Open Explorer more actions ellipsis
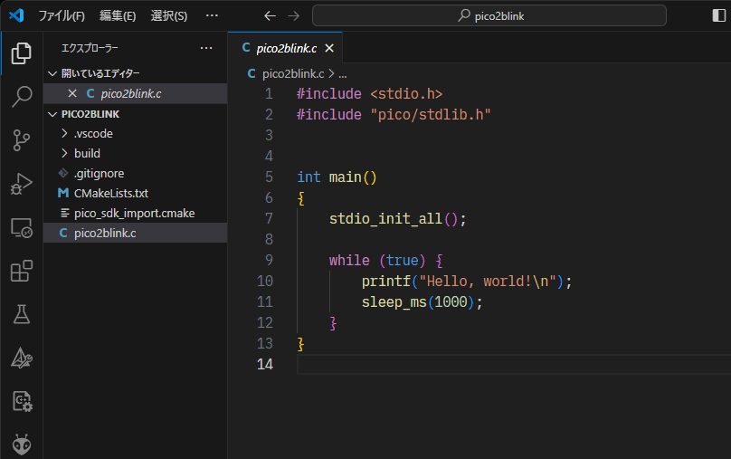 click(206, 48)
